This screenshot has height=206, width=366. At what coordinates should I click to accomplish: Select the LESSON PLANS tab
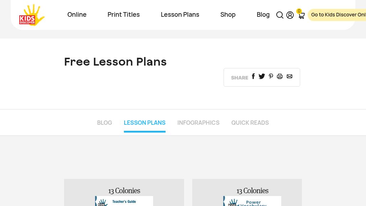pyautogui.click(x=145, y=123)
